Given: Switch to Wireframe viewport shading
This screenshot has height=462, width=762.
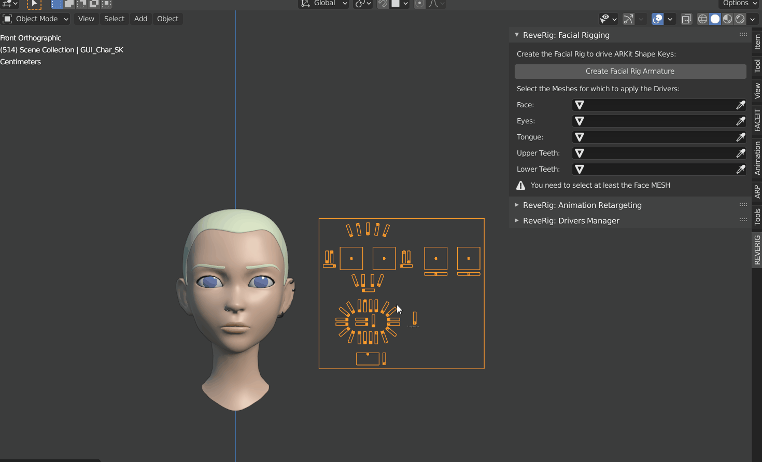Looking at the screenshot, I should [x=702, y=19].
